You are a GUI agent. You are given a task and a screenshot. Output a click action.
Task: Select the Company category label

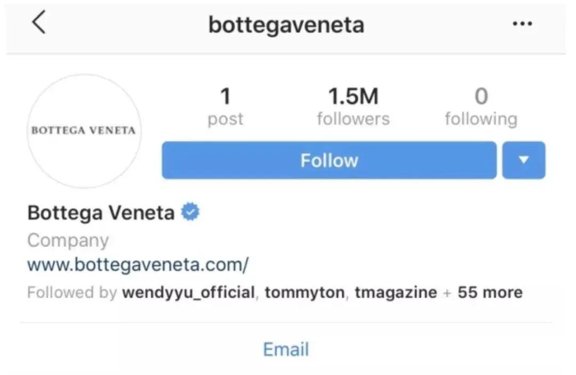[x=68, y=240]
